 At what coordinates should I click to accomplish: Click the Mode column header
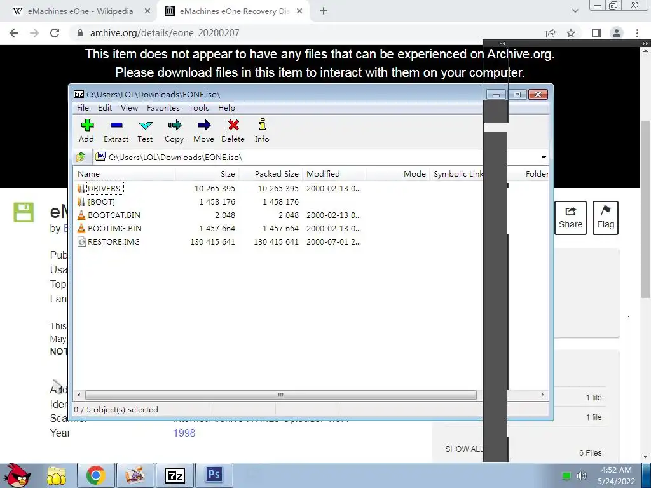point(398,174)
